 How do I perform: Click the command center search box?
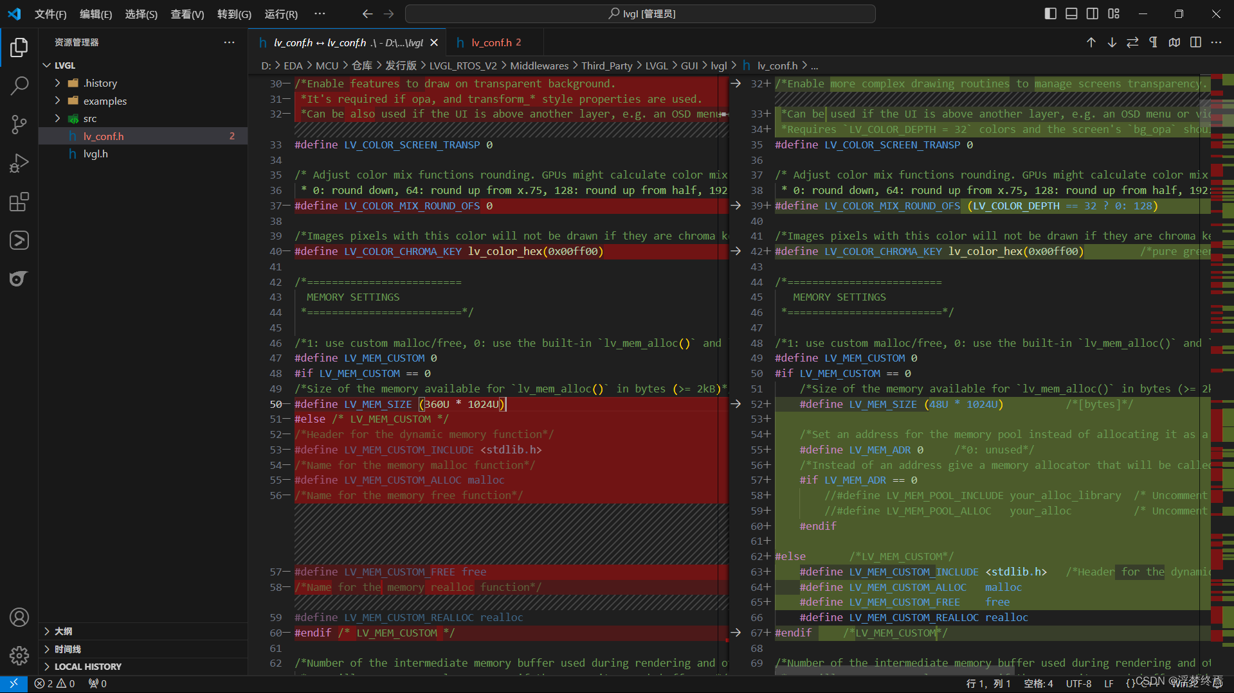pos(640,13)
